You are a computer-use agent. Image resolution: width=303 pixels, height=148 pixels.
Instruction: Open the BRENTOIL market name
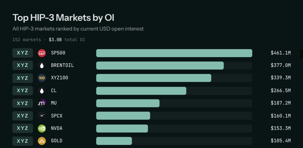62,65
